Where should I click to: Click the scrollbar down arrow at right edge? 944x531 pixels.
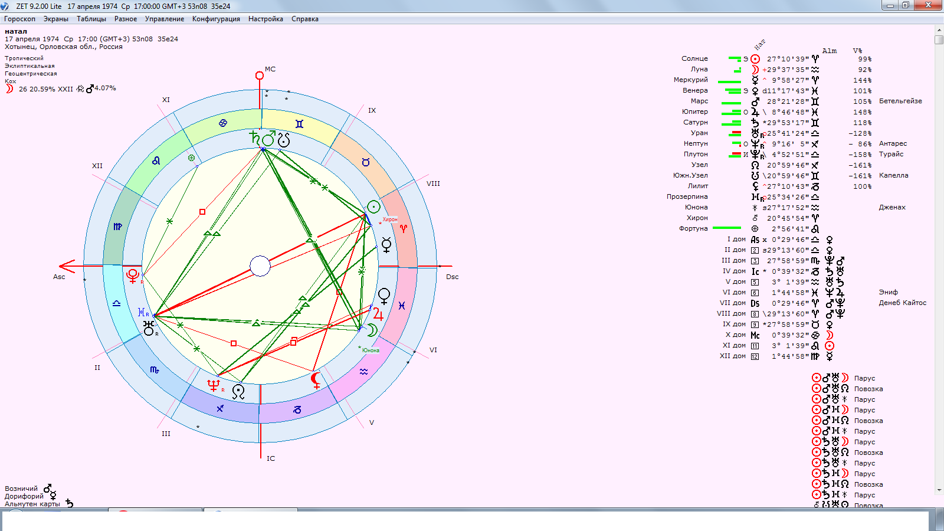(939, 490)
